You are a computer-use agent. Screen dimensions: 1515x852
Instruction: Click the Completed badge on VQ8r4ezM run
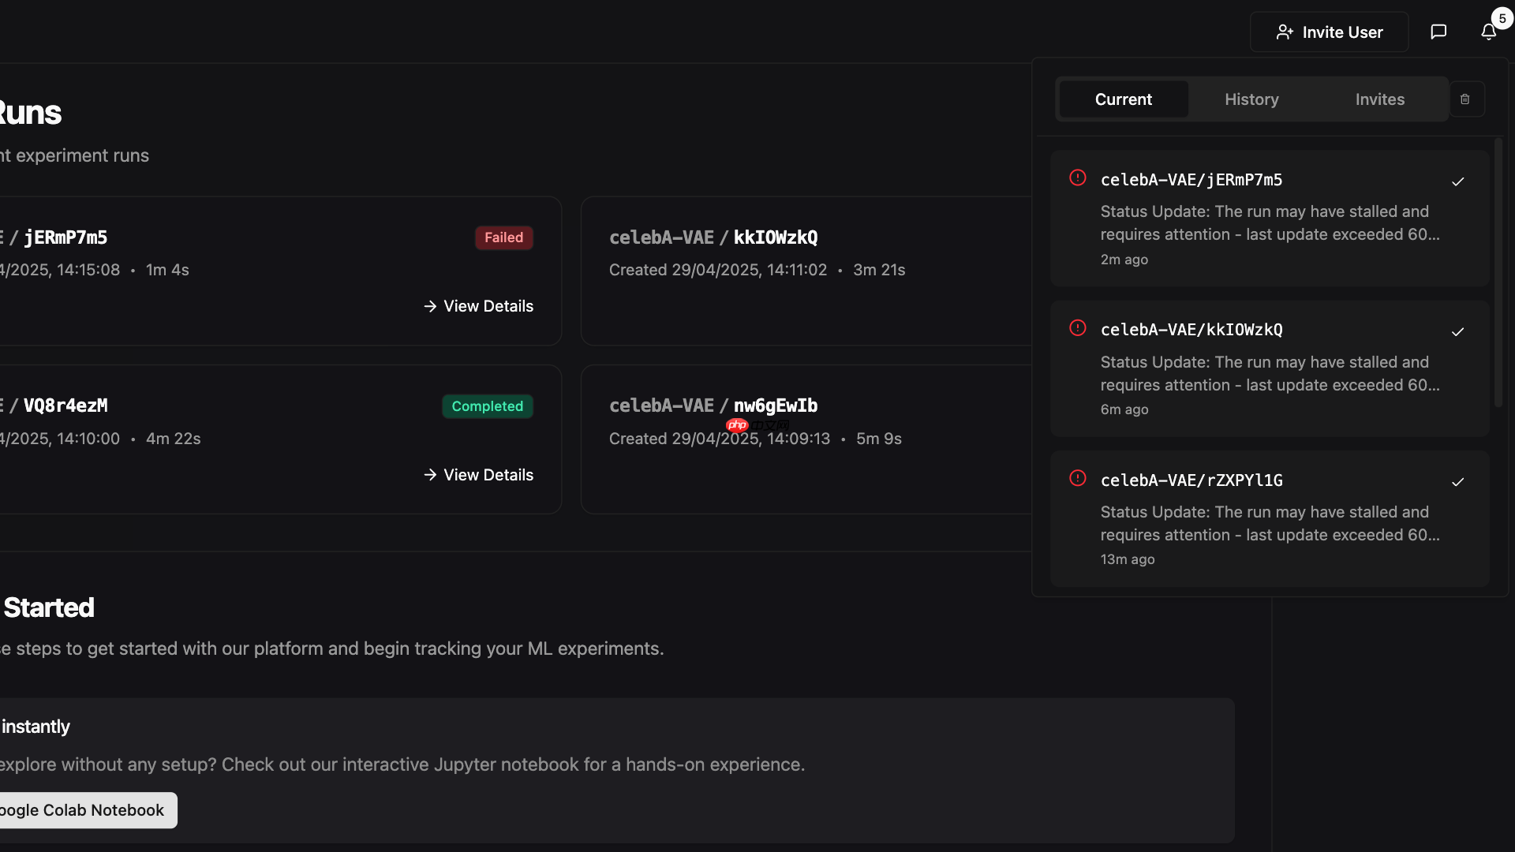[x=487, y=406]
